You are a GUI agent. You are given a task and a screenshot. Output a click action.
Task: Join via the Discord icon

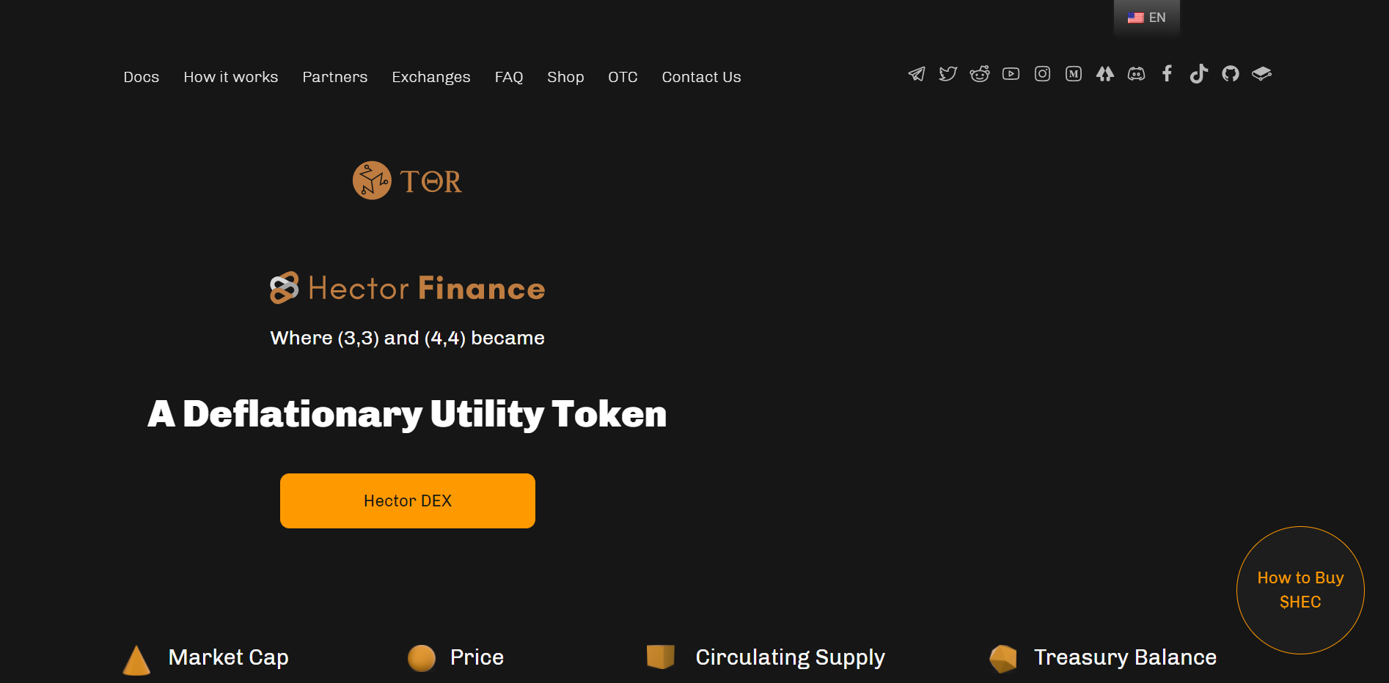pyautogui.click(x=1137, y=74)
